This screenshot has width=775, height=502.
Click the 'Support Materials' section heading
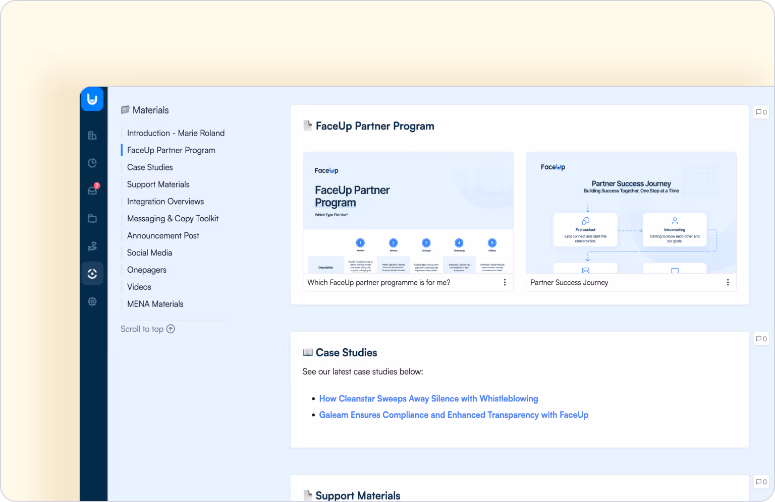point(358,495)
